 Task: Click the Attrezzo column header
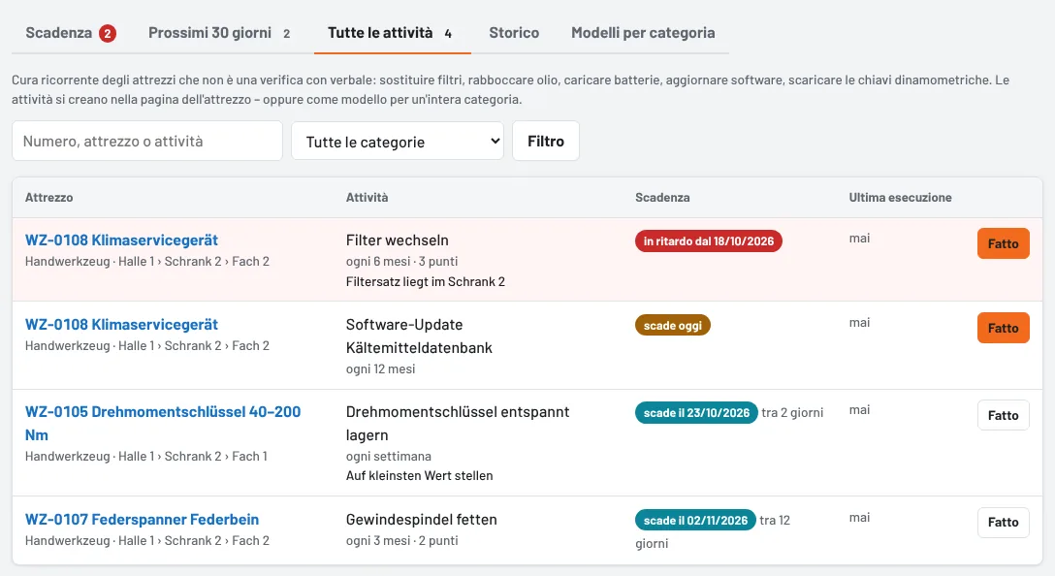tap(49, 197)
